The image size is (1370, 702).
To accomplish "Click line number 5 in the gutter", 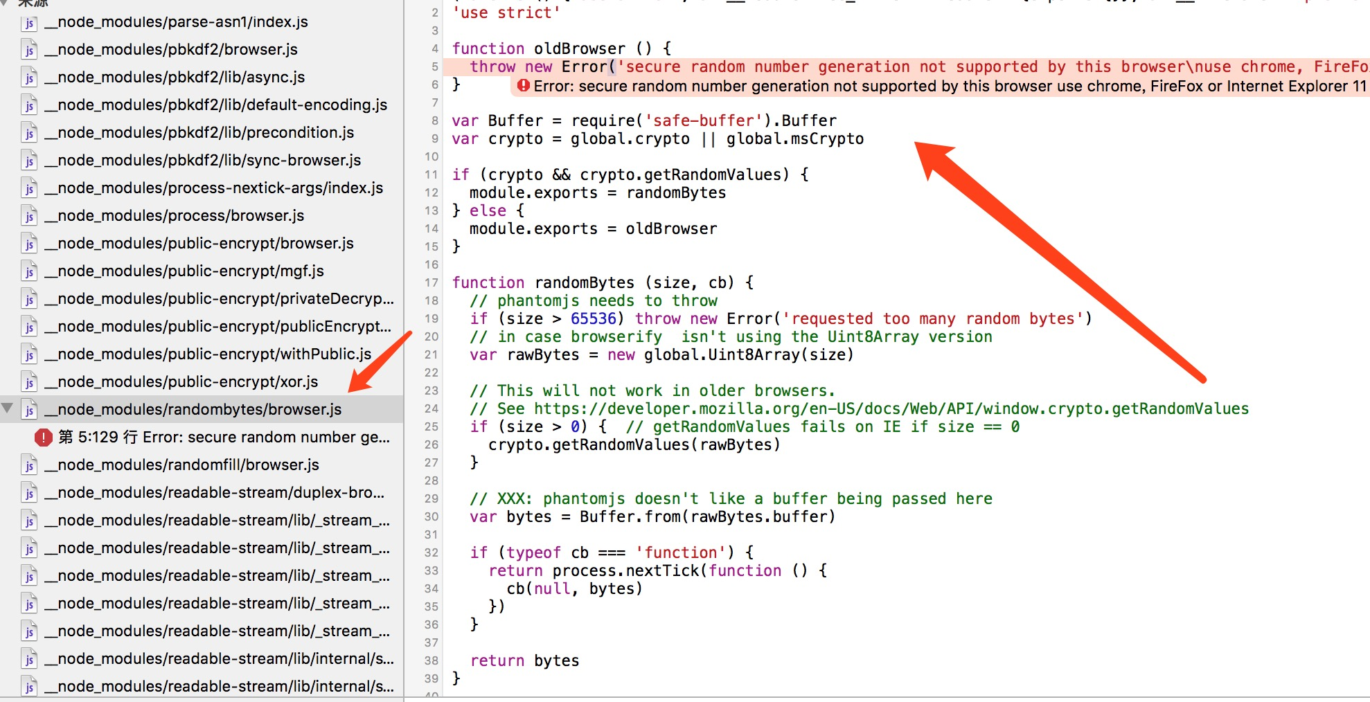I will (434, 67).
